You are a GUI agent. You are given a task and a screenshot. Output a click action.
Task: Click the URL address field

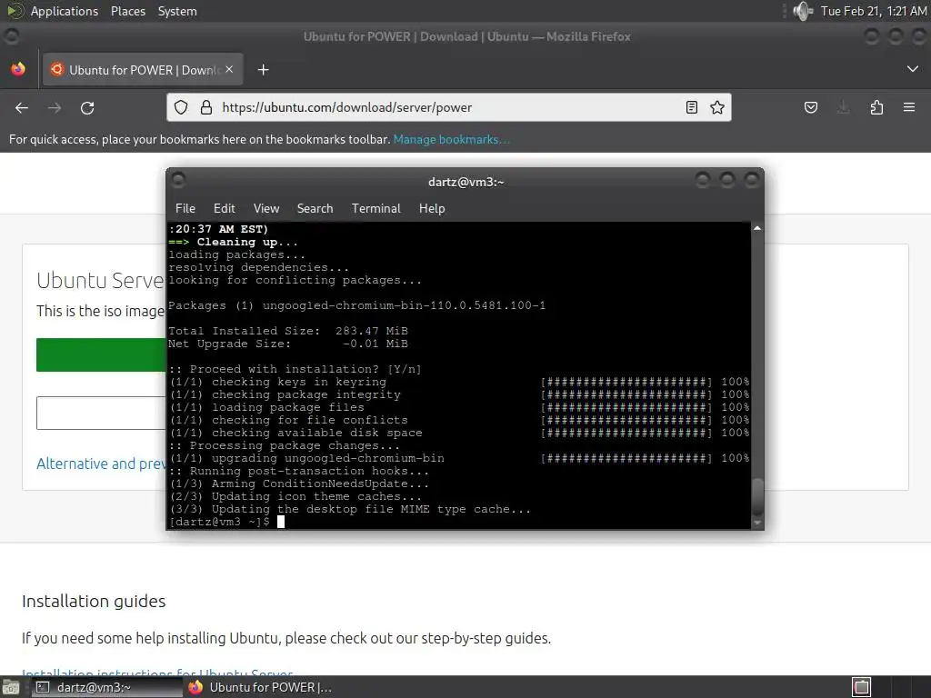pos(449,107)
